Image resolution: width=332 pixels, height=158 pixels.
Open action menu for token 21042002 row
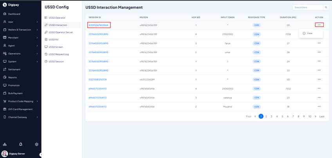point(319,88)
